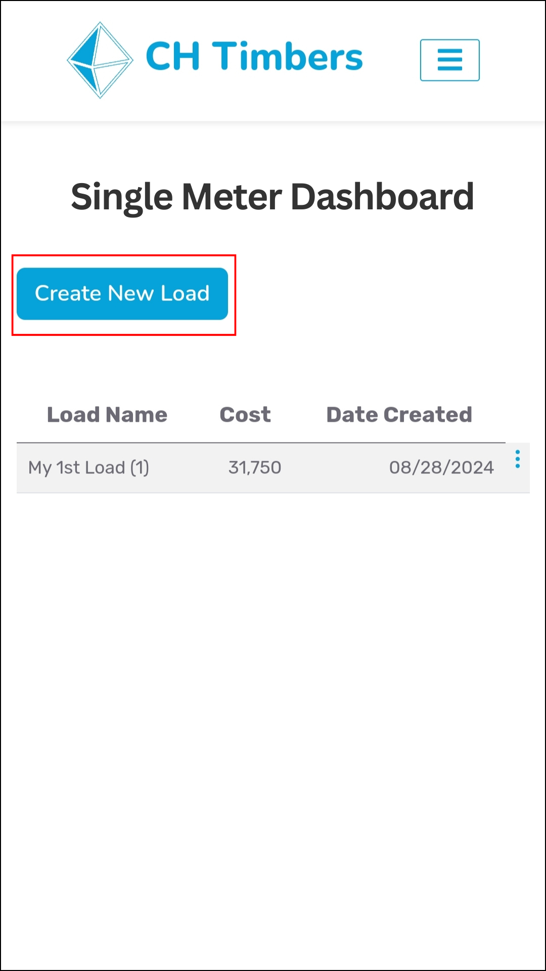Sort by the Cost column header
546x971 pixels.
coord(245,415)
